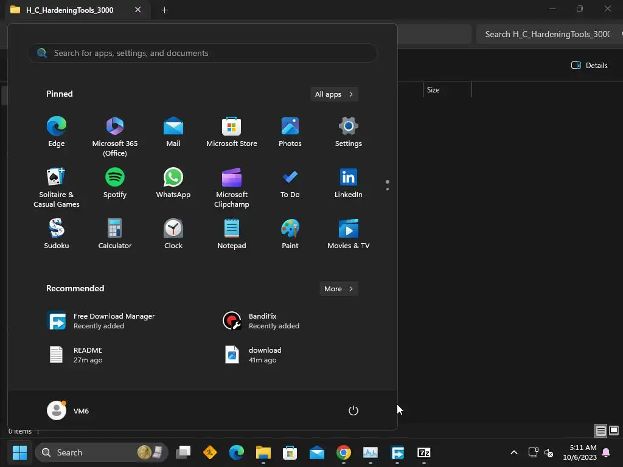Launch Movies & TV
Screen dimensions: 623x467
[x=349, y=234]
